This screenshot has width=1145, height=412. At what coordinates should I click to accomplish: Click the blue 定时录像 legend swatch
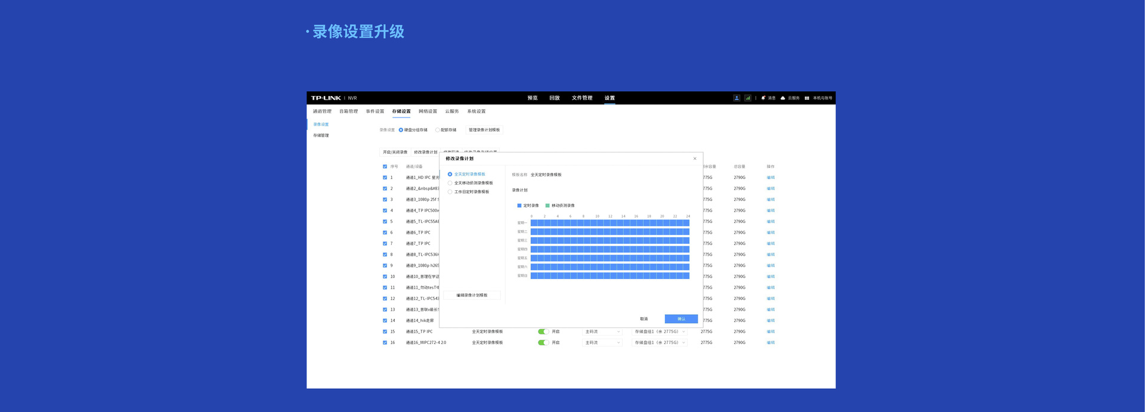(519, 206)
